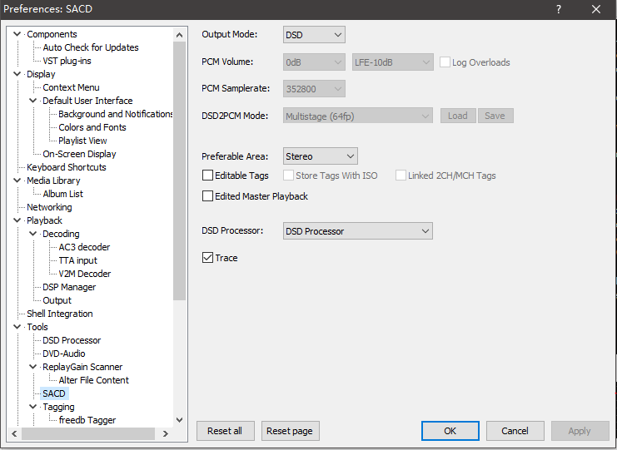
Task: Click the tree's vertical scrollbar down arrow
Action: tap(179, 421)
